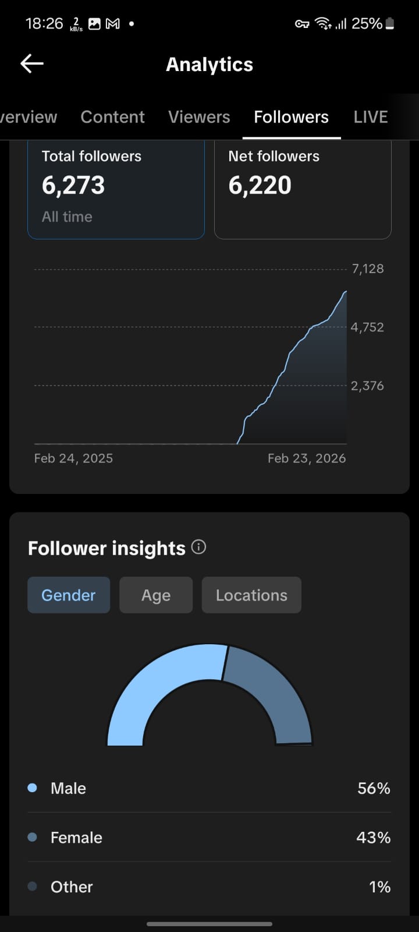Image resolution: width=419 pixels, height=932 pixels.
Task: Select the Followers tab
Action: [x=291, y=117]
